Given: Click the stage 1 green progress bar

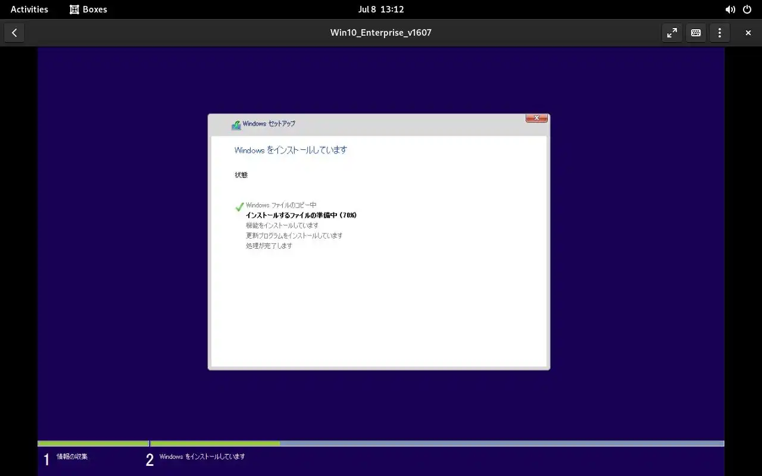Looking at the screenshot, I should tap(93, 443).
